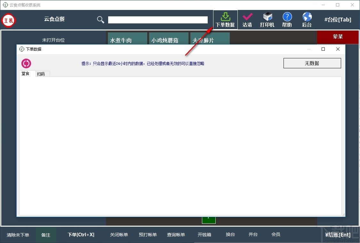Click 清除未下单 to clear unordered items
The height and width of the screenshot is (243, 360).
click(18, 235)
